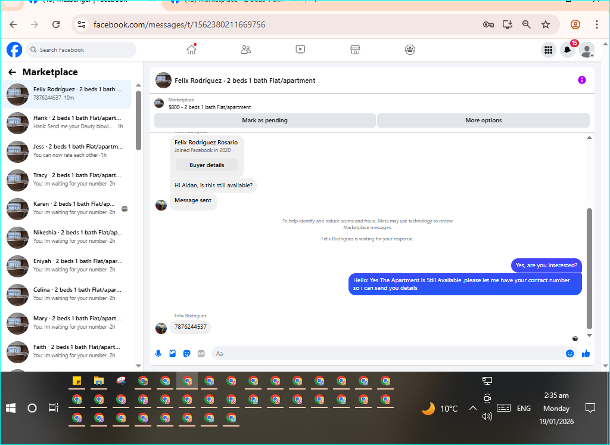Open Sticky Notes on taskbar
Viewport: 610px width, 445px height.
click(77, 381)
